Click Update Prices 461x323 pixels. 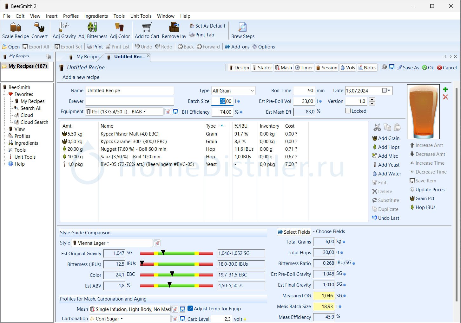[x=427, y=190]
